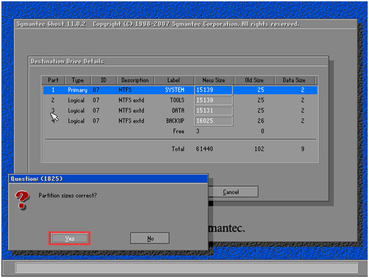Click the Old Size column header
This screenshot has height=278, width=369.
point(254,80)
